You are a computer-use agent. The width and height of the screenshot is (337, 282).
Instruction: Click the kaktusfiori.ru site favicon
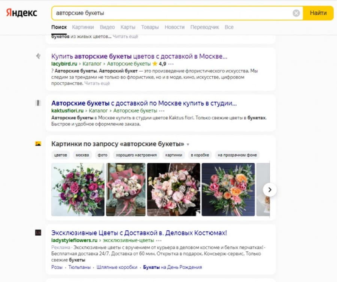[38, 103]
